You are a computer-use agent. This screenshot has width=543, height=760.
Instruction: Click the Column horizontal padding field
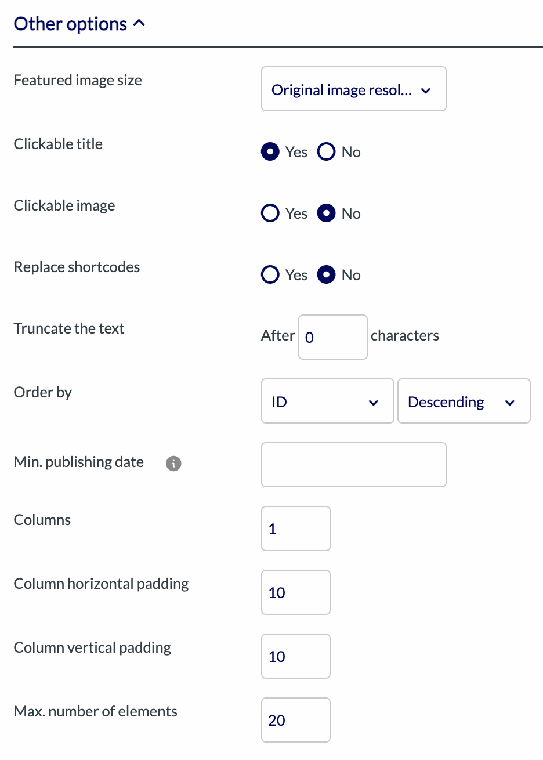295,592
